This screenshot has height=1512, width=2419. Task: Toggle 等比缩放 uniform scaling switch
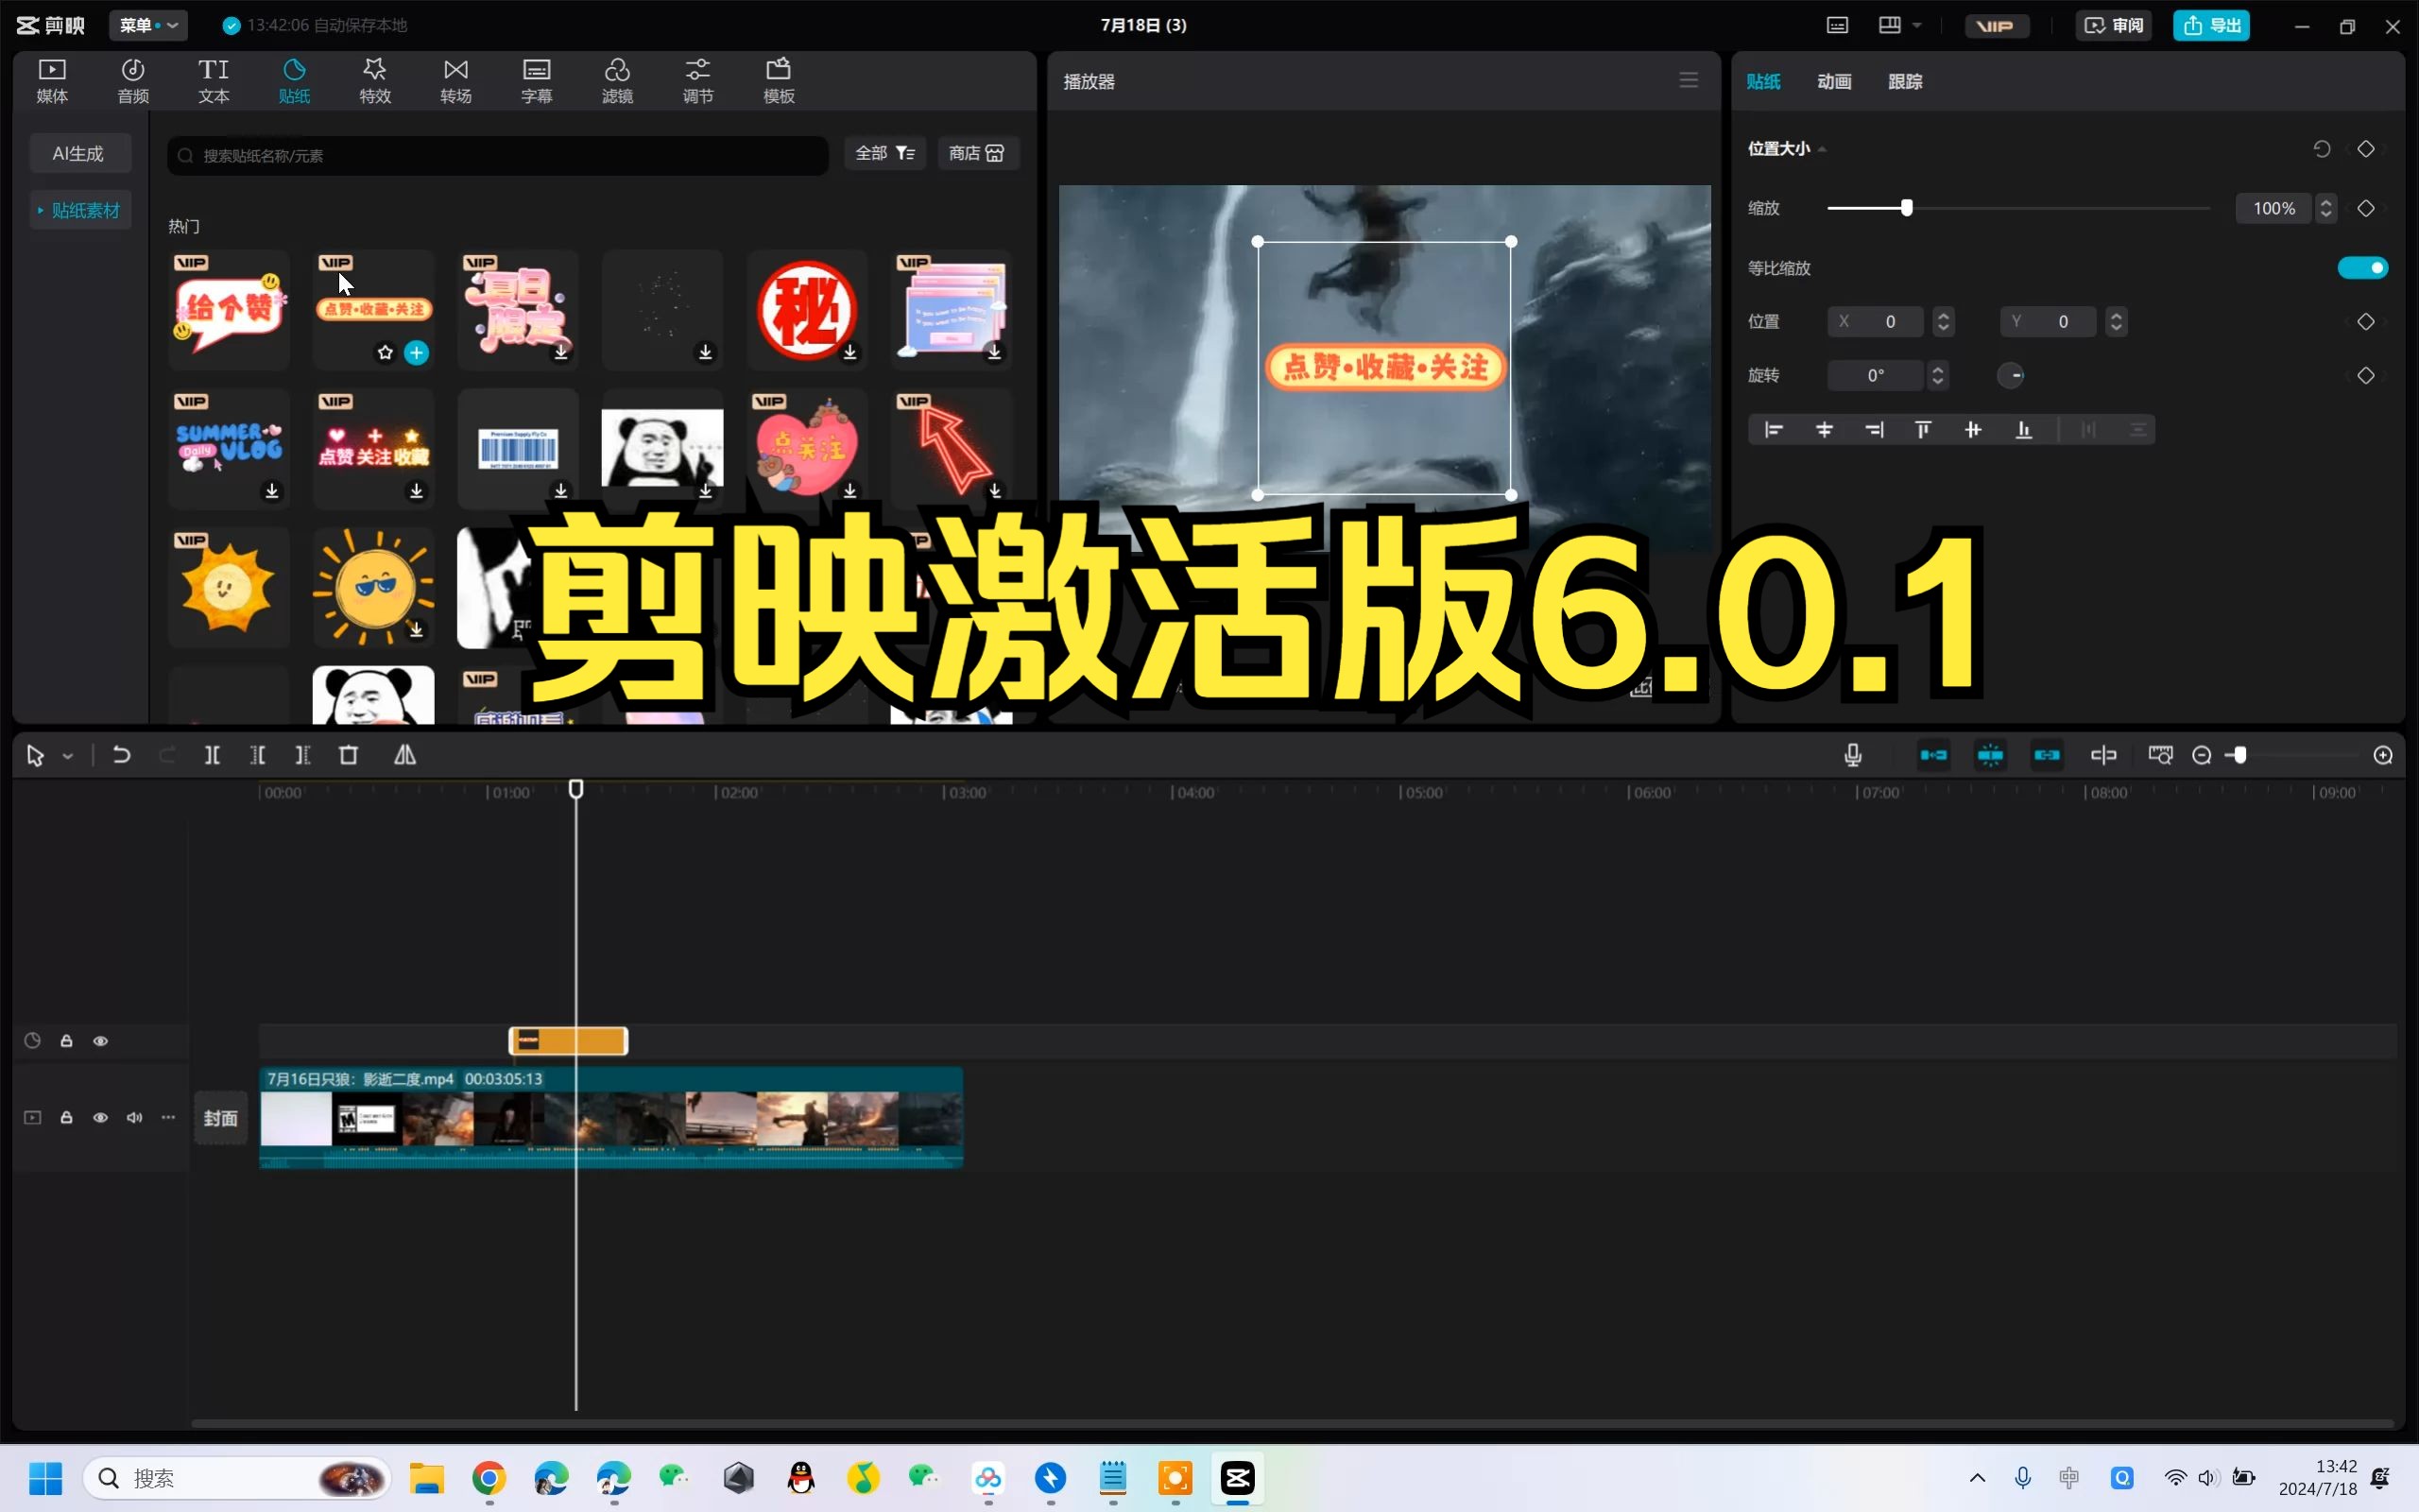[2363, 267]
